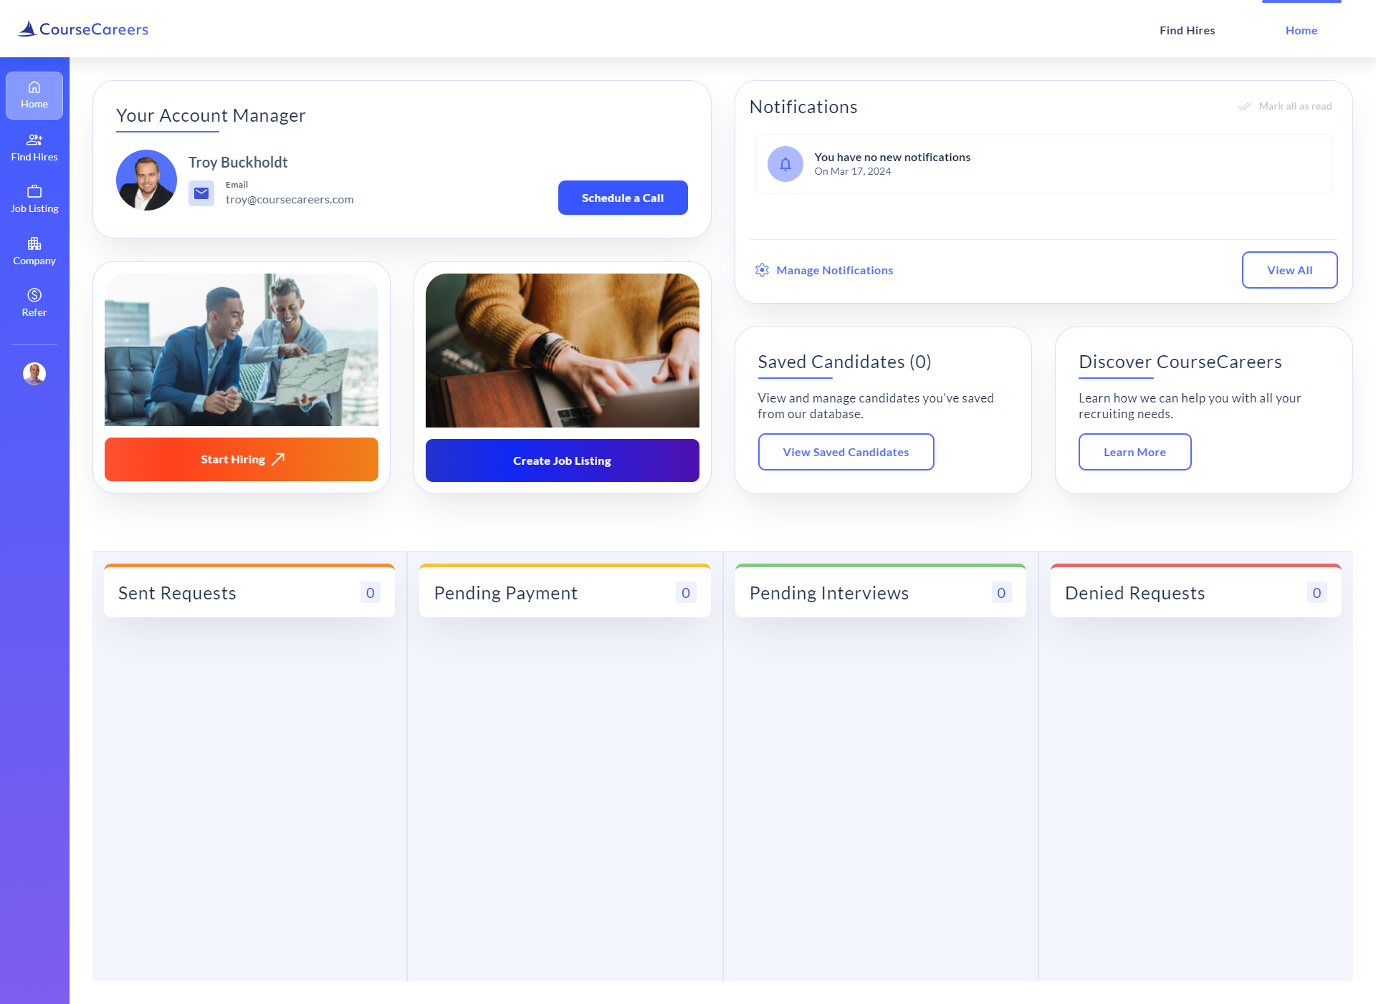
Task: Open View Saved Candidates
Action: click(x=846, y=452)
